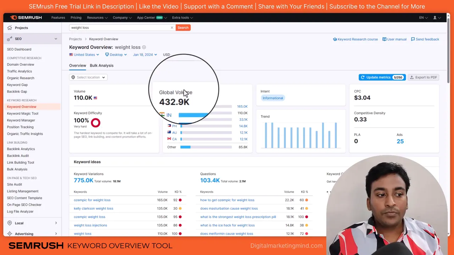Select the Keyword Research course graduation cap icon
This screenshot has height=255, width=454.
[335, 39]
